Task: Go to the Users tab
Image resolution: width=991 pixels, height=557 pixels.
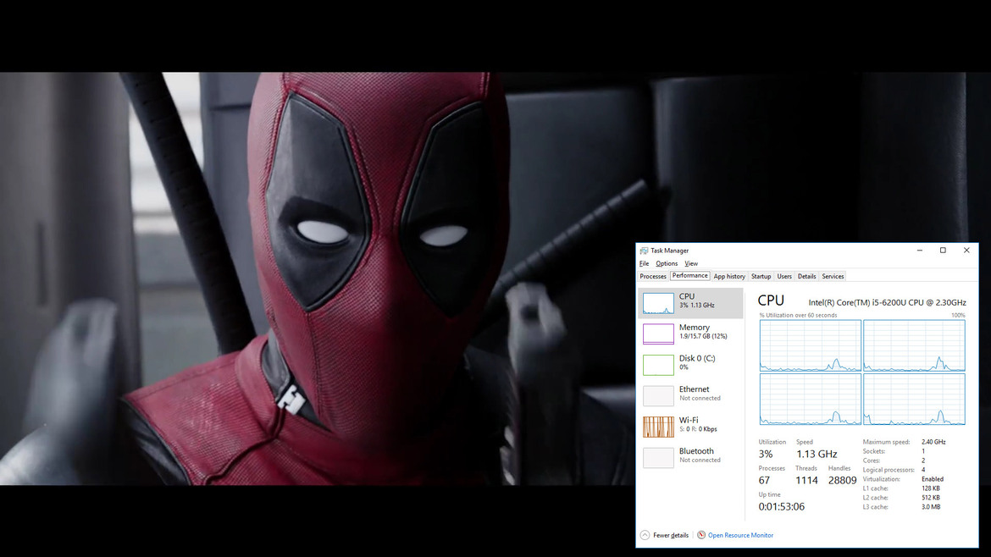Action: coord(784,277)
